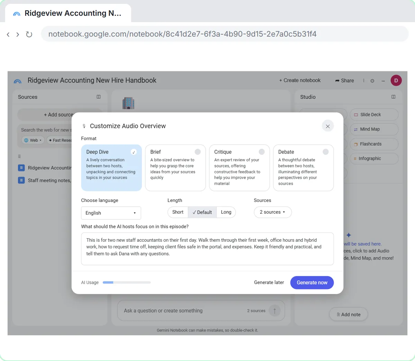Open the English language dropdown
This screenshot has height=361, width=415.
[111, 213]
